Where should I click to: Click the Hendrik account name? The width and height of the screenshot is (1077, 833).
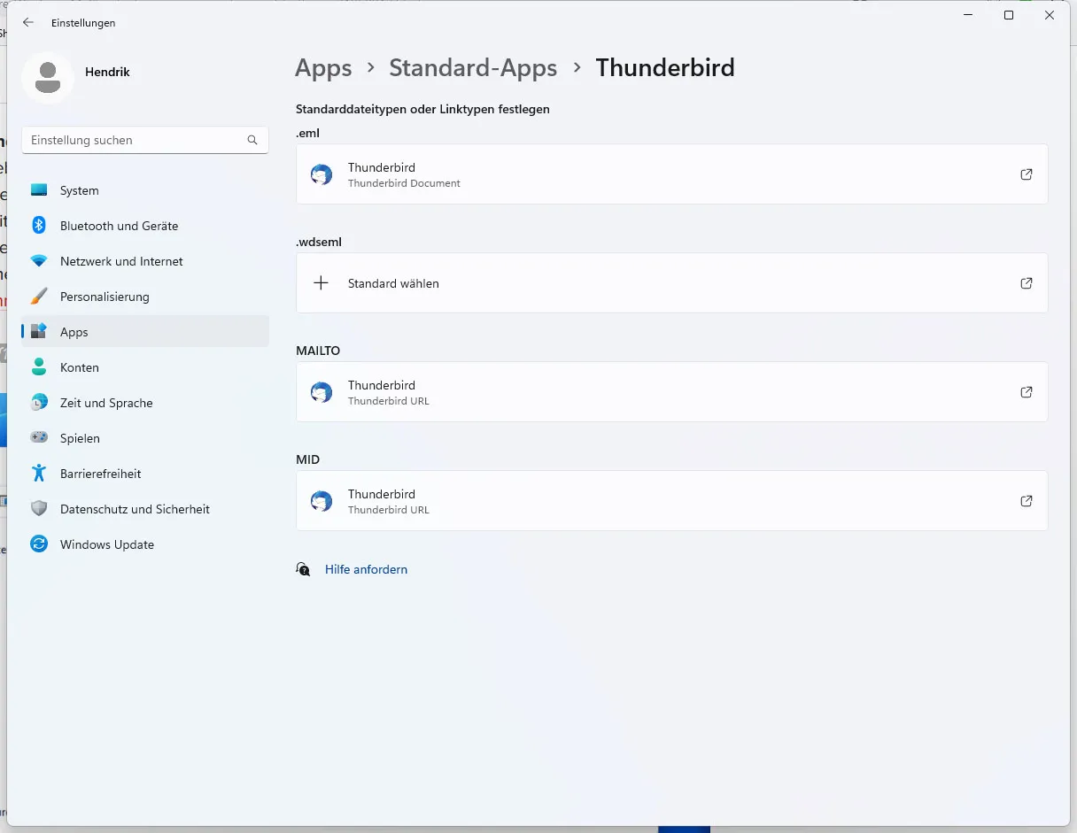click(x=107, y=72)
